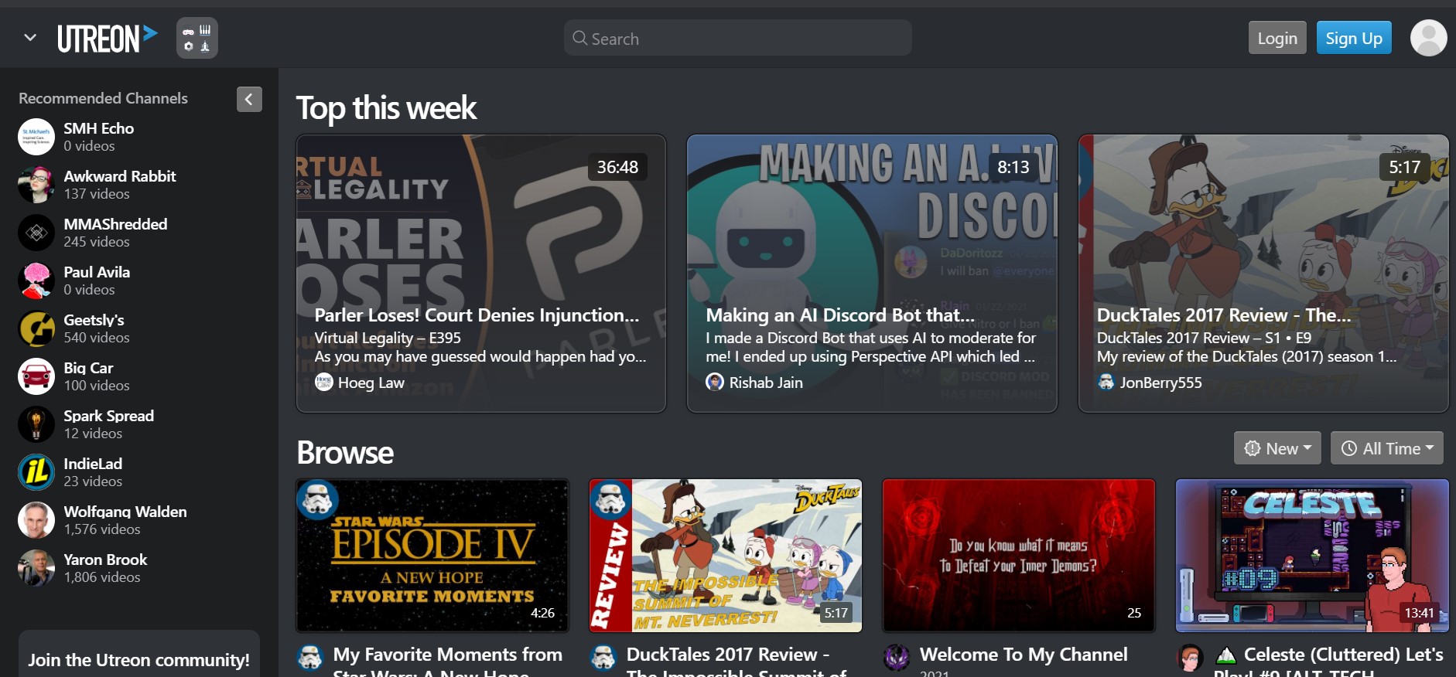Viewport: 1456px width, 677px height.
Task: Click the DuckTales 2017 Review – The... card title
Action: pos(1224,315)
